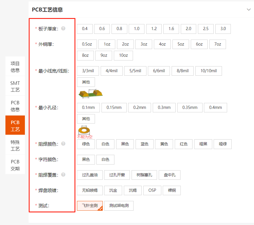254x225 pixels.
Task: Pick board thickness 2.0
Action: coord(188,29)
